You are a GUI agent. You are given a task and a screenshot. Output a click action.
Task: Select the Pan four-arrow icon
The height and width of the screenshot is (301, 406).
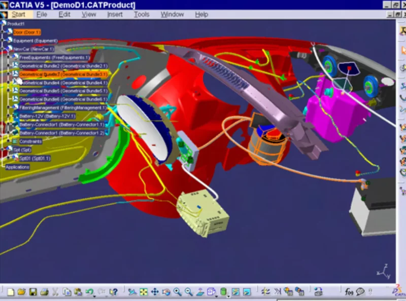point(155,292)
